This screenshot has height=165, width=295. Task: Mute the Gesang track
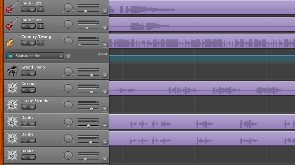point(25,90)
